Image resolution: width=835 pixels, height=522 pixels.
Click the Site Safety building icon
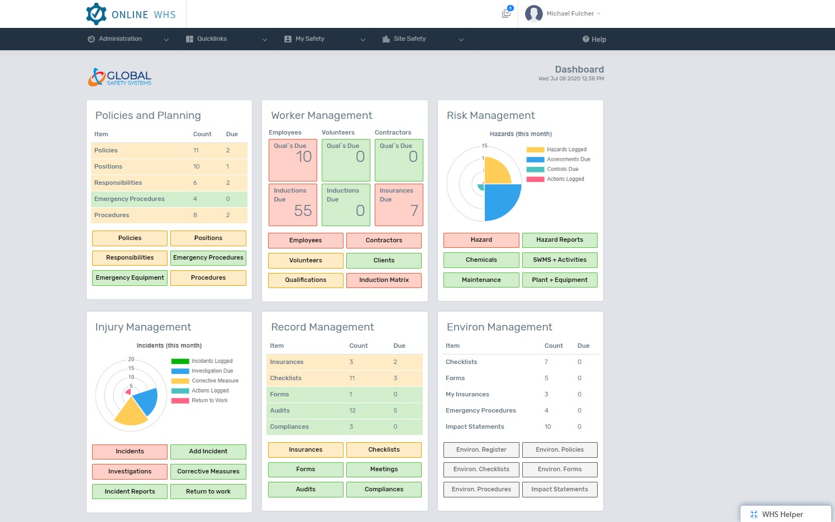pos(386,39)
